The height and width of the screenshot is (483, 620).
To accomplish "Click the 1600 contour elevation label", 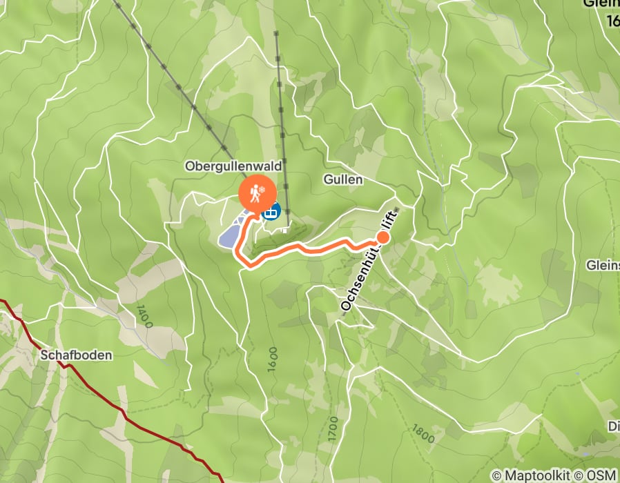I will click(273, 359).
